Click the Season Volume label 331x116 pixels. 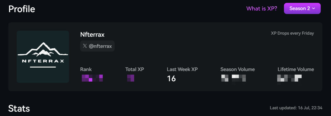(x=238, y=69)
